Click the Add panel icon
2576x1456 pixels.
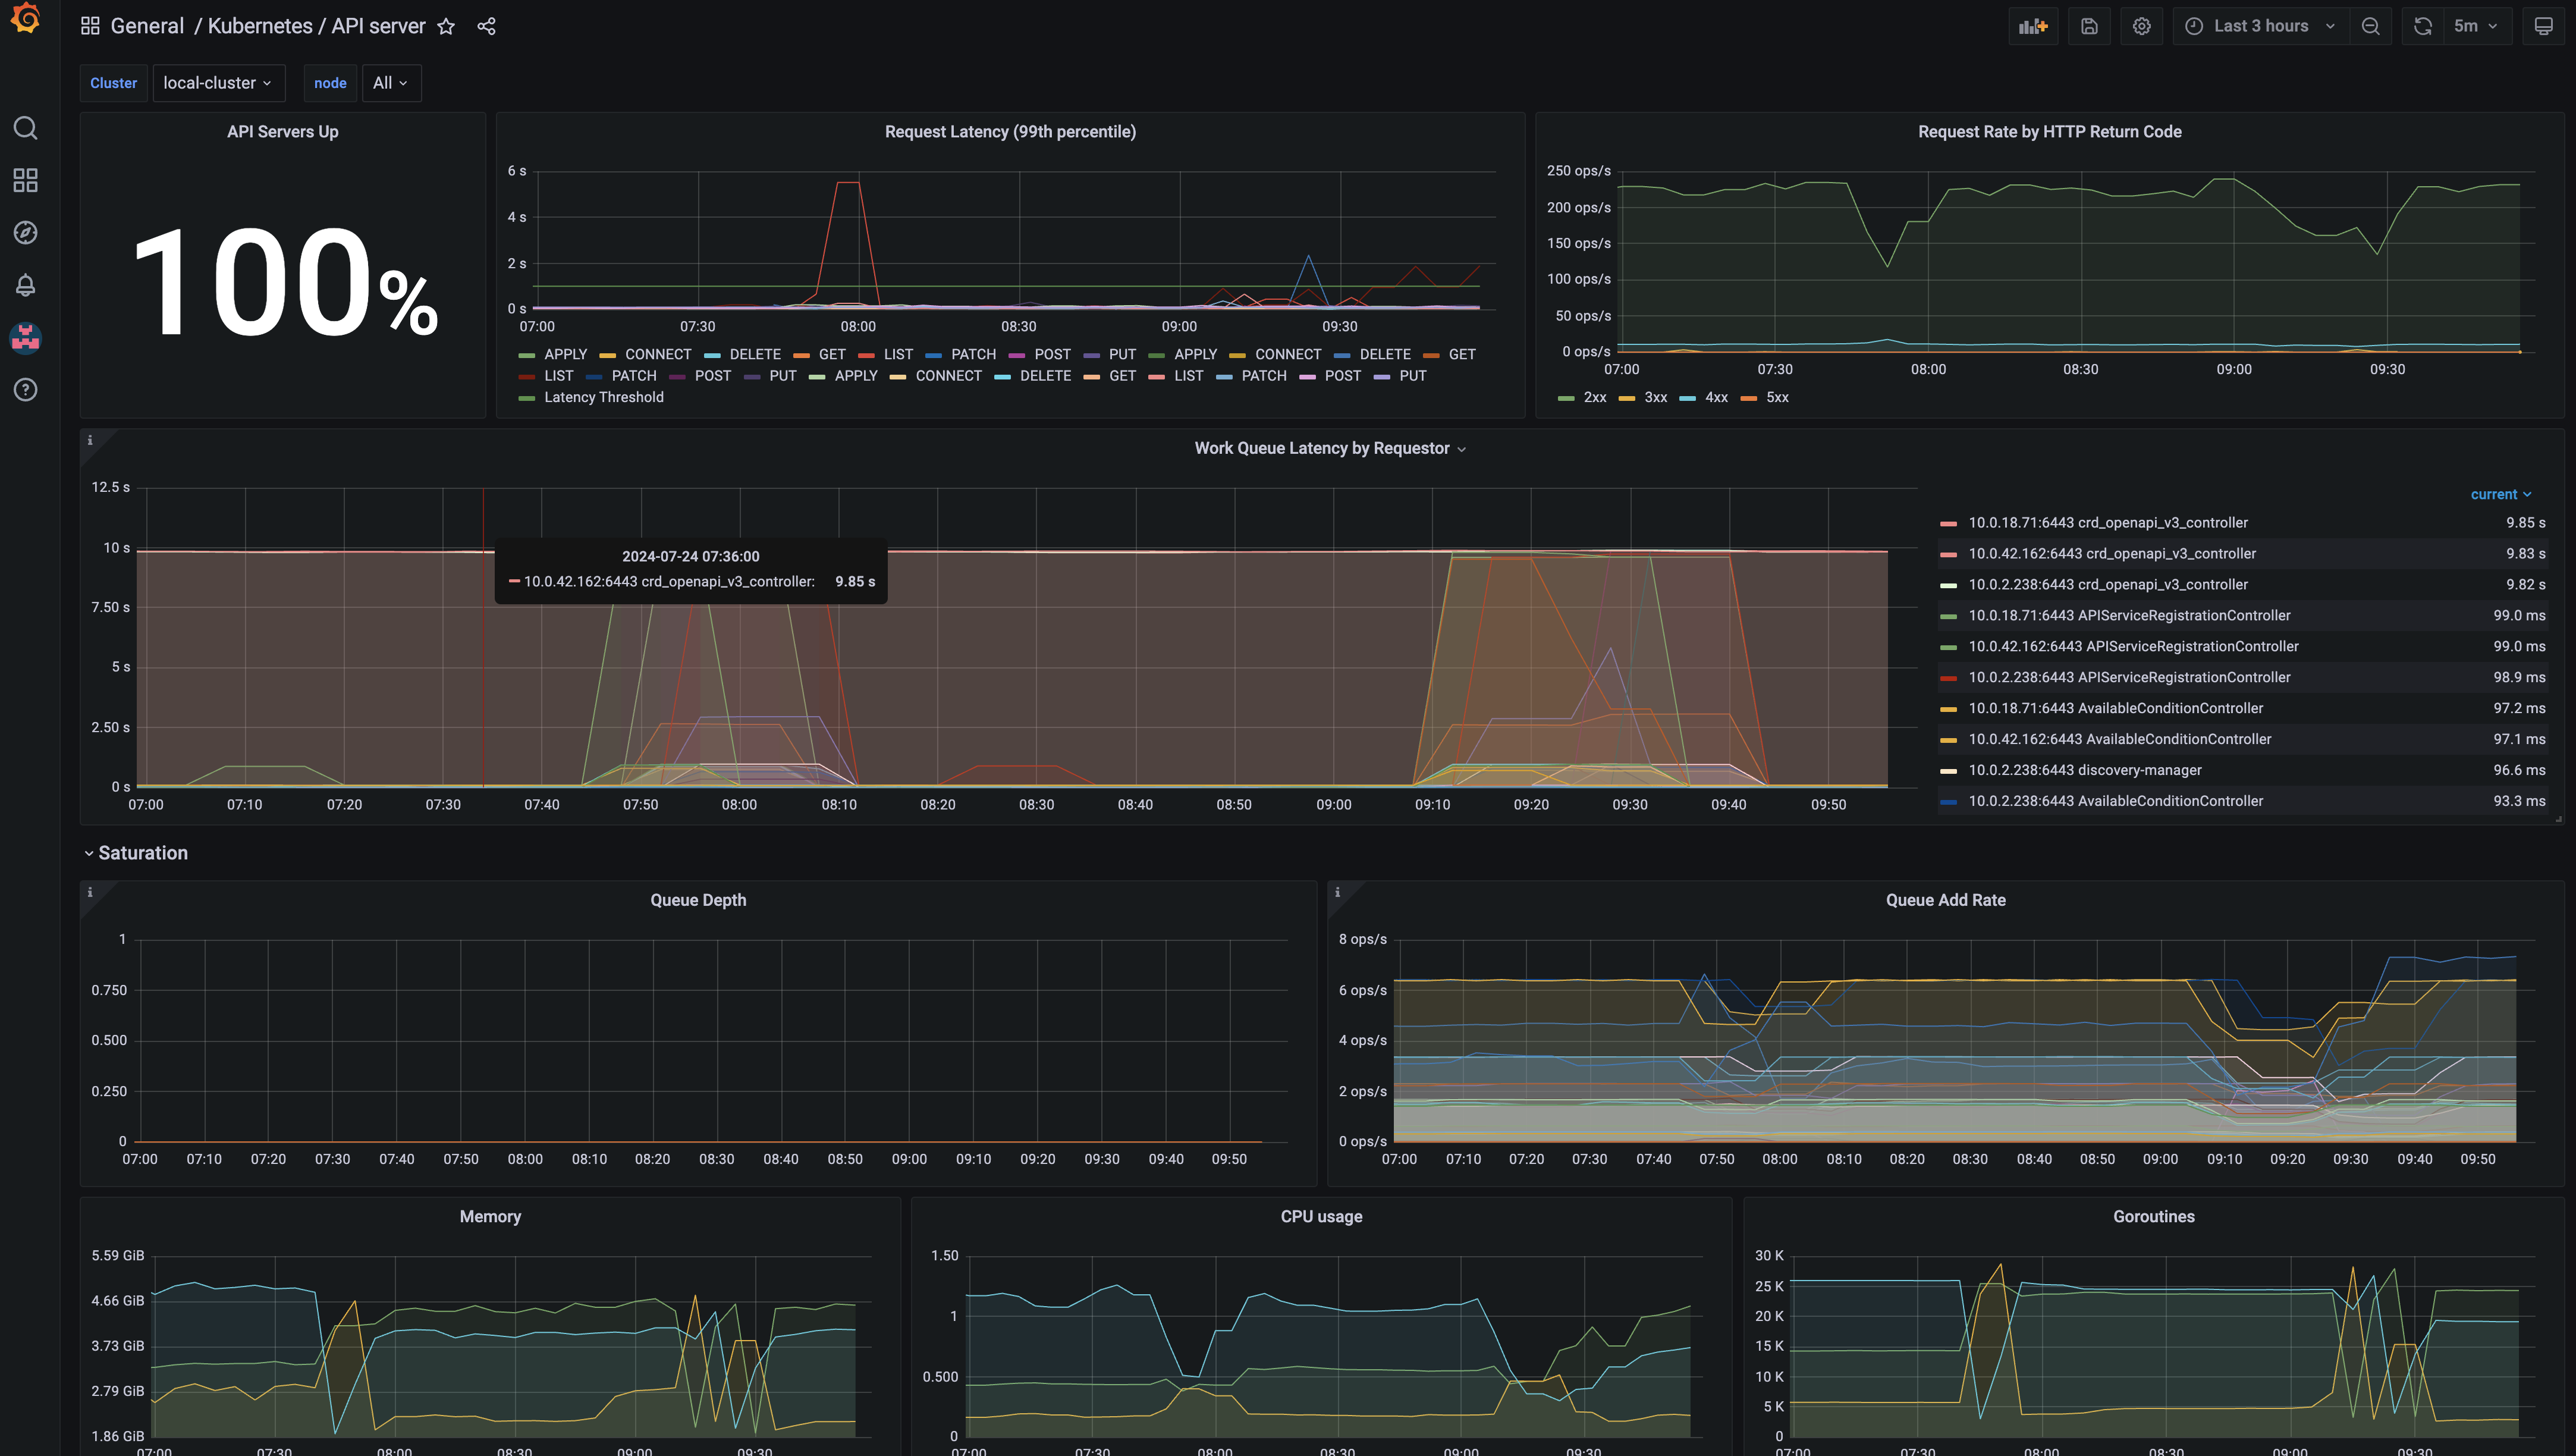2033,27
